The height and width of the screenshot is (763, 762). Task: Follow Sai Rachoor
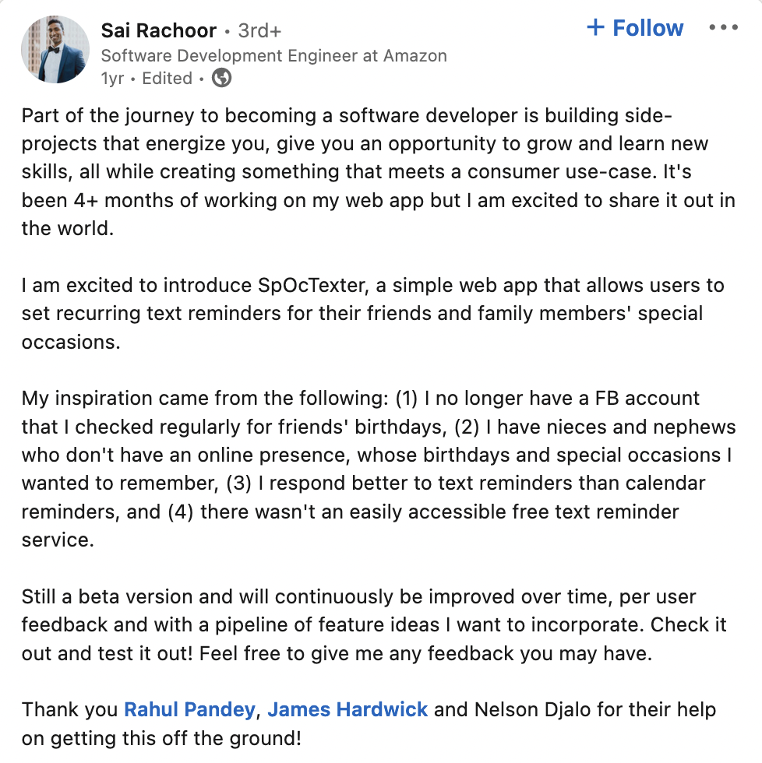635,28
